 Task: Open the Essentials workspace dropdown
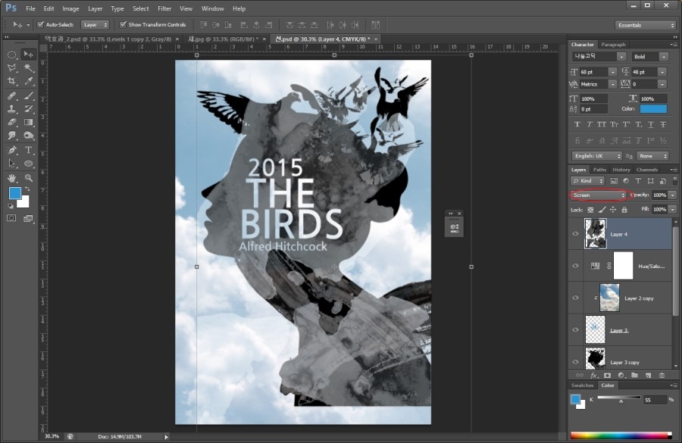(x=645, y=25)
